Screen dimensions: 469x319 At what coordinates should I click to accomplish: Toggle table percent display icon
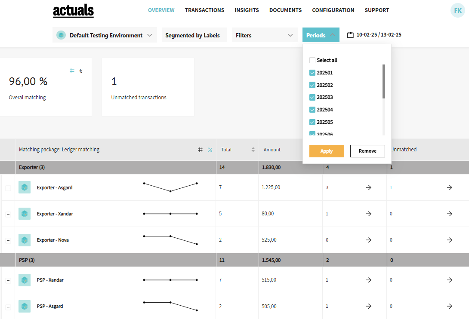[210, 150]
